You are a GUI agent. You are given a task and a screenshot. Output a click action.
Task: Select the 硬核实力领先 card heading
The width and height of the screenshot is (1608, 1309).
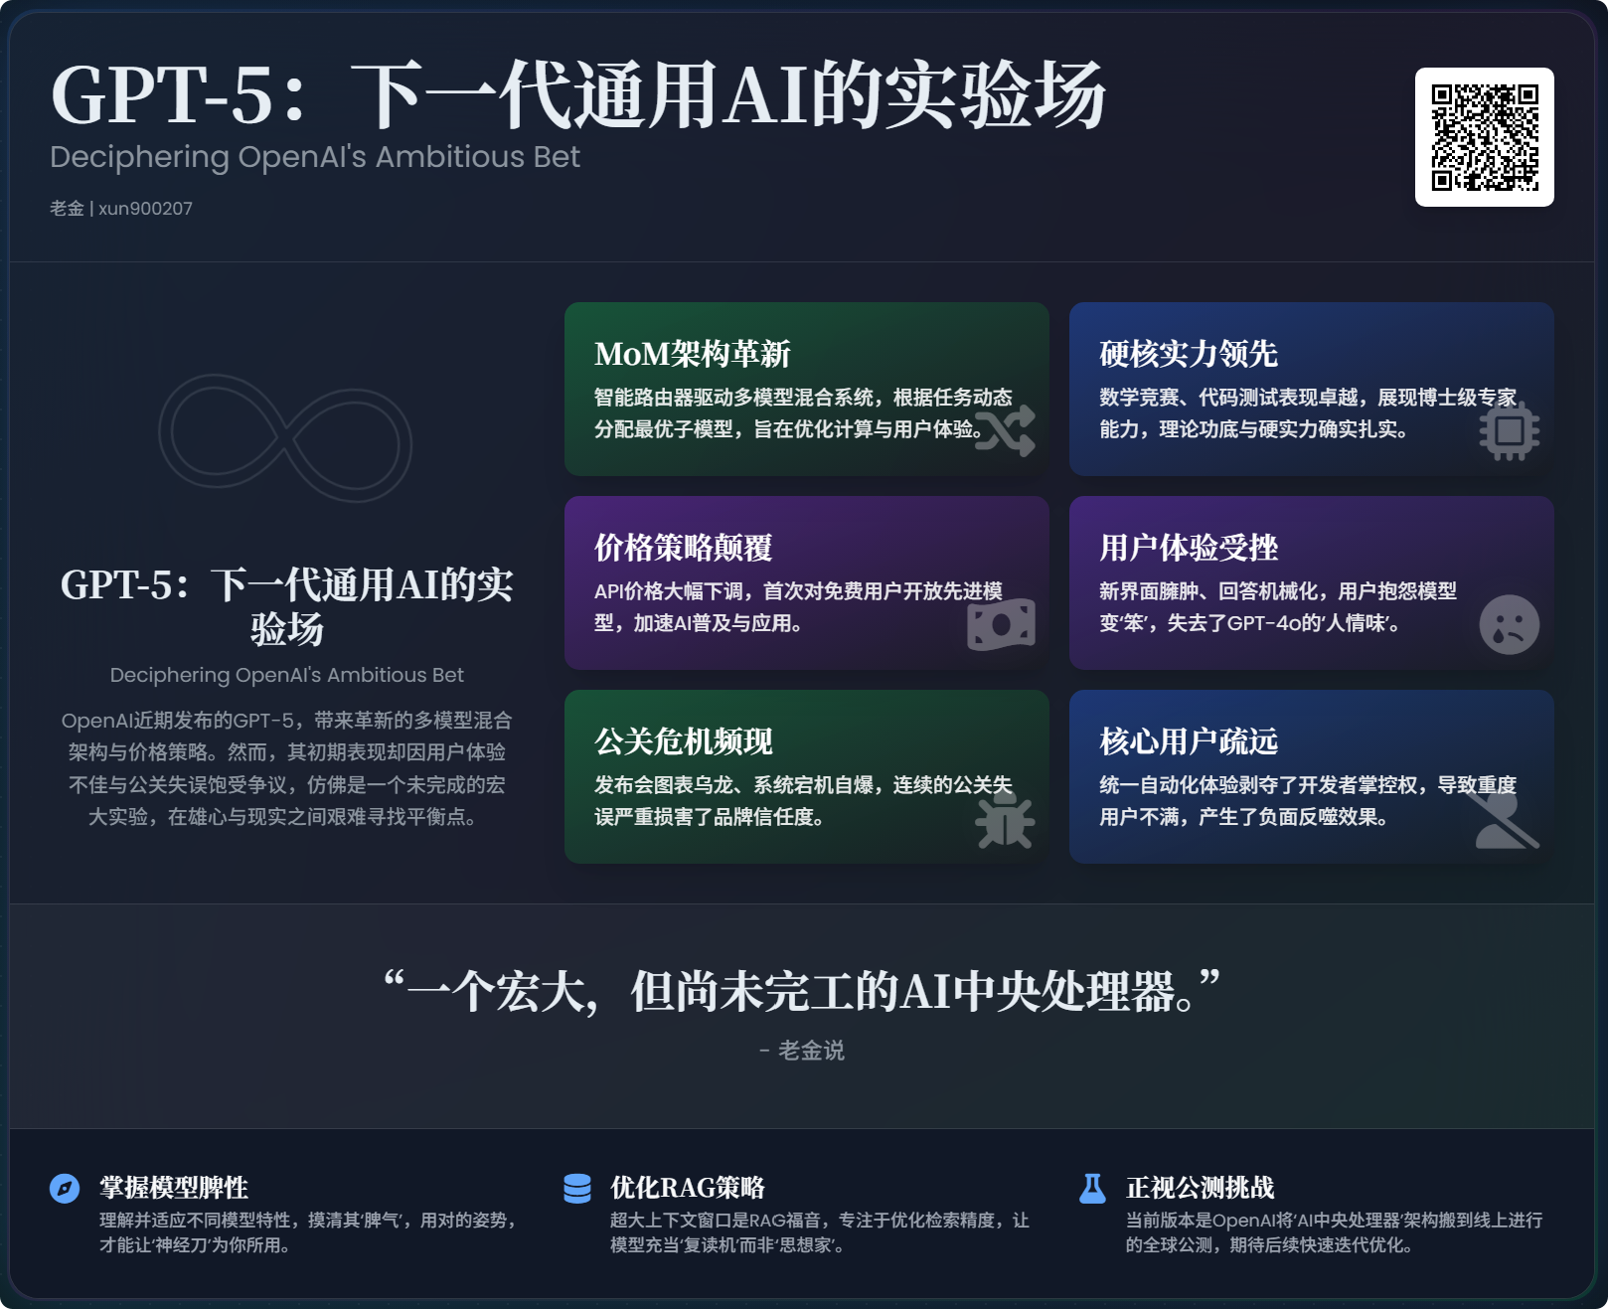pyautogui.click(x=1188, y=354)
